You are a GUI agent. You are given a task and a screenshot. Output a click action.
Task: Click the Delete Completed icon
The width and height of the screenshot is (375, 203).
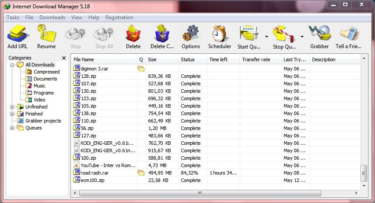coord(162,34)
